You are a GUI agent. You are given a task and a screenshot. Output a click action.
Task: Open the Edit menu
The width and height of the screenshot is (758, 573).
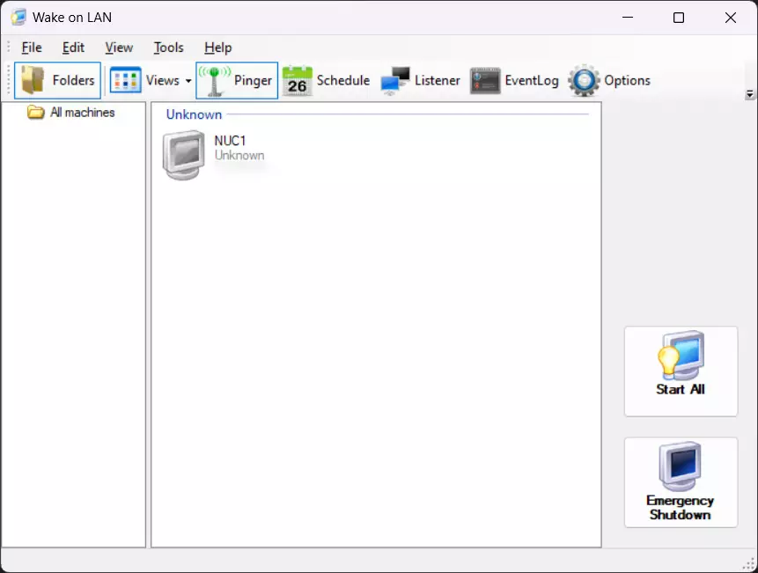tap(73, 48)
